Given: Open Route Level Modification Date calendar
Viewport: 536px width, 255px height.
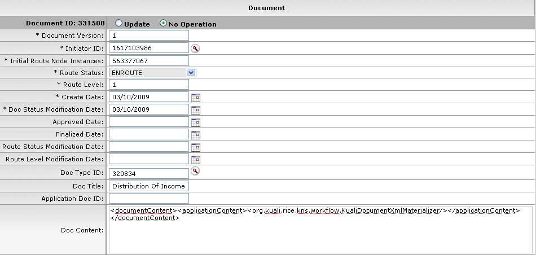Looking at the screenshot, I should coord(196,160).
